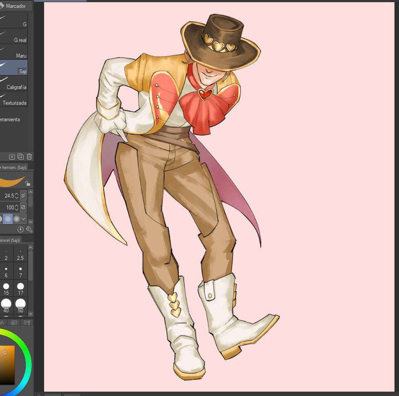Open opacity dynamics settings button
The width and height of the screenshot is (399, 396).
coord(23,207)
